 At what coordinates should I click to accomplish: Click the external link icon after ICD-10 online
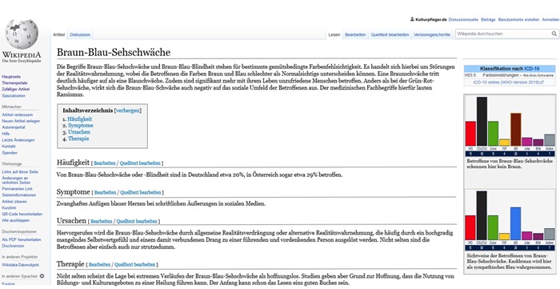click(x=542, y=82)
